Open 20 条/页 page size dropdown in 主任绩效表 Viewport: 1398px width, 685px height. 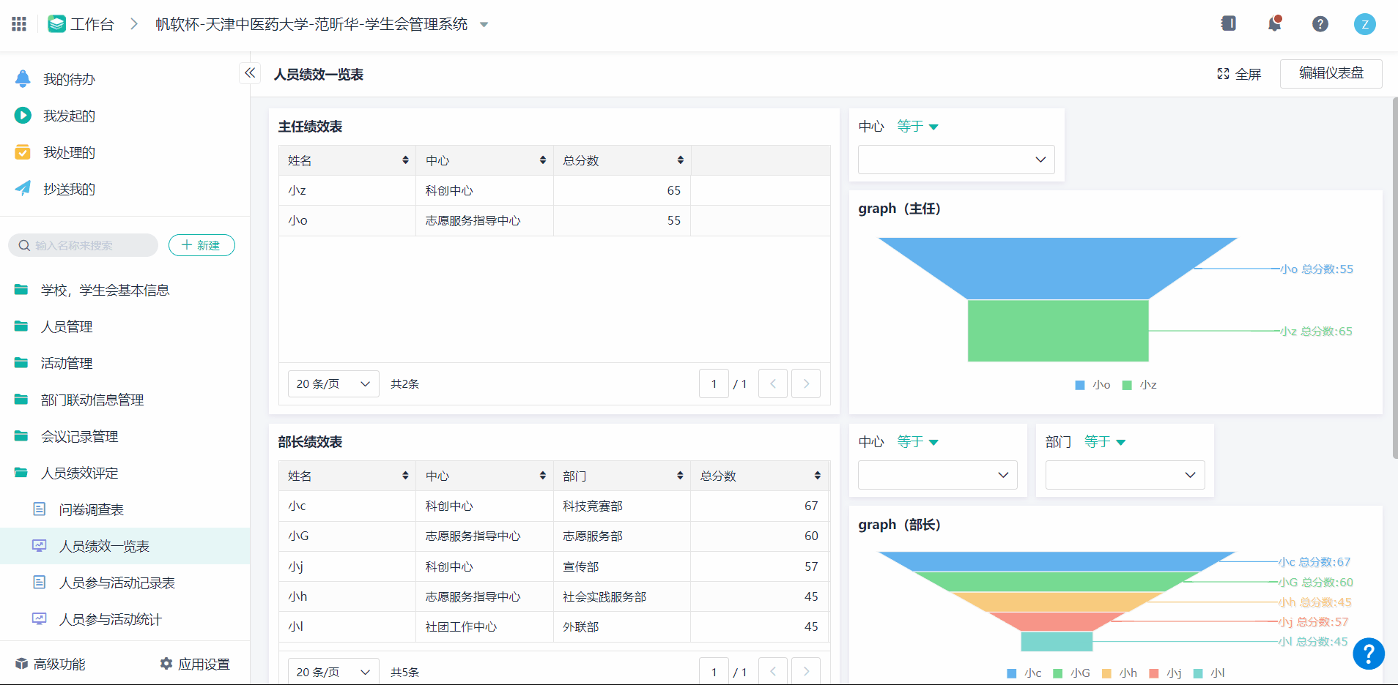pos(333,384)
